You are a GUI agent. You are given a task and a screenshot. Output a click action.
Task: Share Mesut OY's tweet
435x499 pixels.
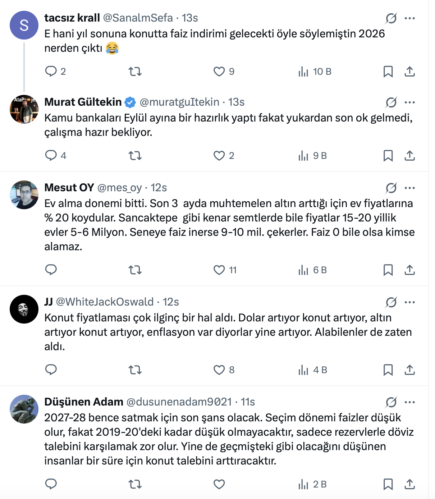click(409, 270)
